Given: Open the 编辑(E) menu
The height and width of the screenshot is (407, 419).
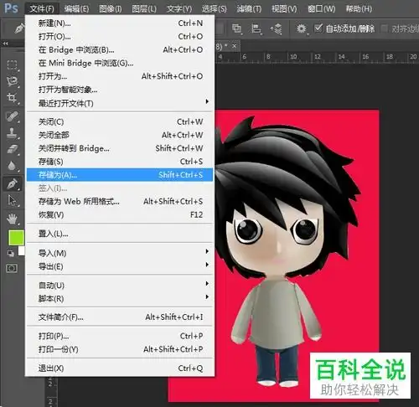Looking at the screenshot, I should [76, 9].
